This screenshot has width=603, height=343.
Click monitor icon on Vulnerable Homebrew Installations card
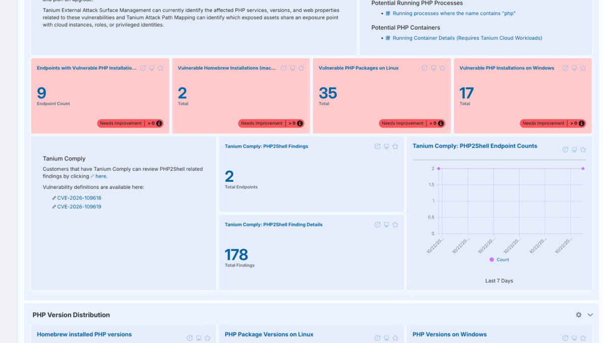click(x=292, y=68)
